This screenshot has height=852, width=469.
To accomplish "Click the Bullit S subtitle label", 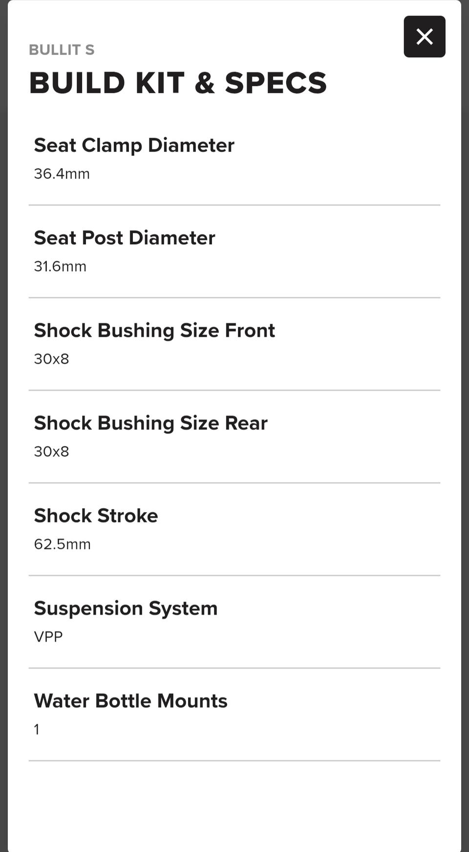I will tap(62, 50).
